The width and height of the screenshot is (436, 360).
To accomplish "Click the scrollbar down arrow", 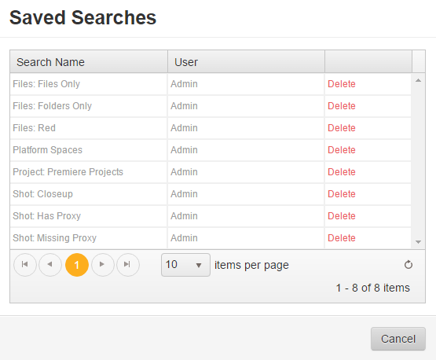I will 418,242.
